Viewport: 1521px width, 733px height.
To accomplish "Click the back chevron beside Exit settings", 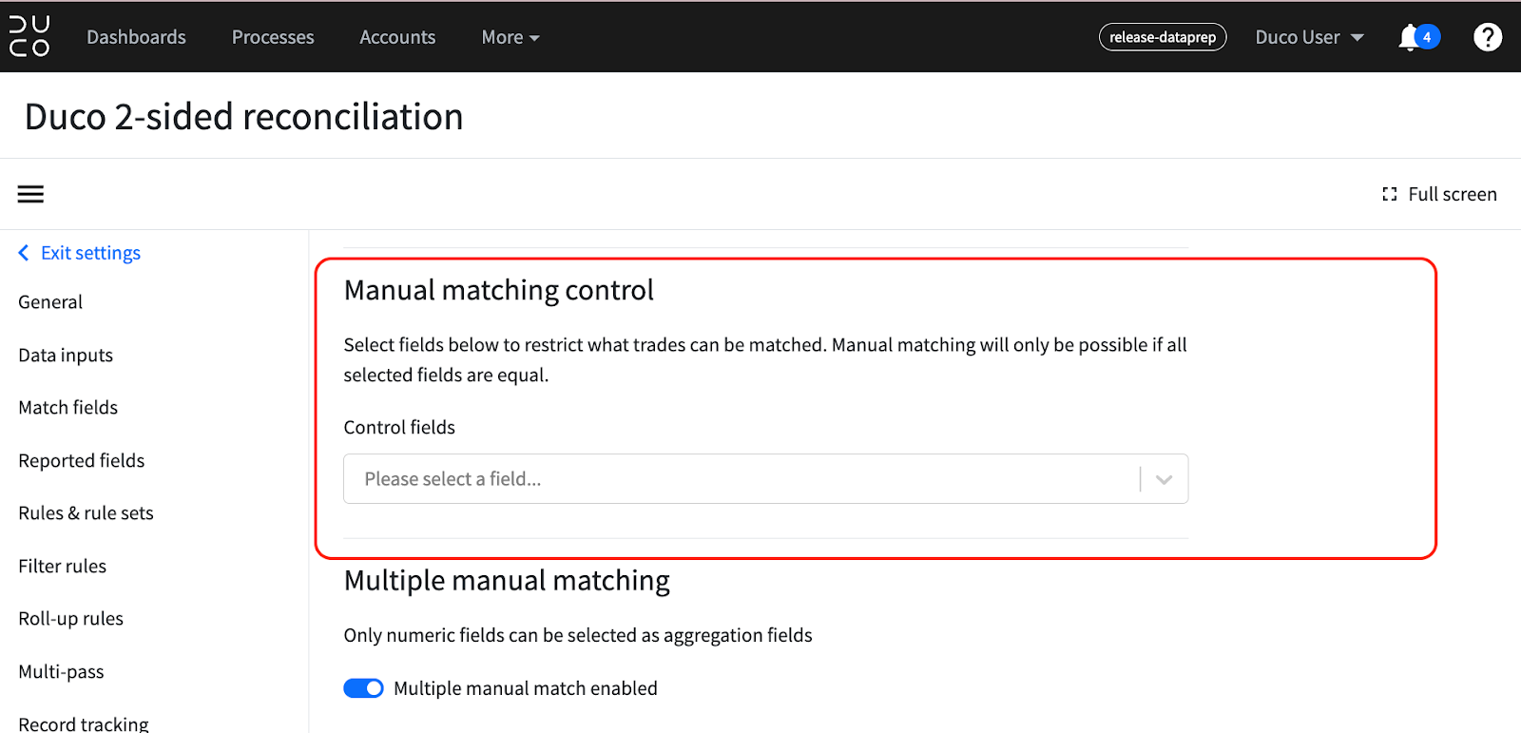I will 22,252.
